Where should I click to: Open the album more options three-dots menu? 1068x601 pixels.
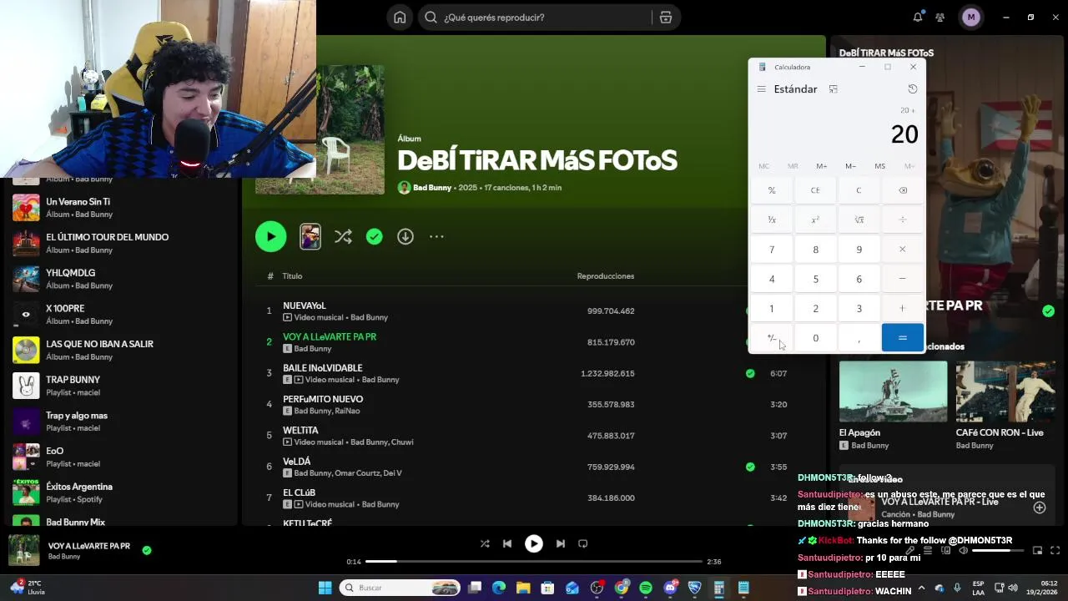point(436,237)
